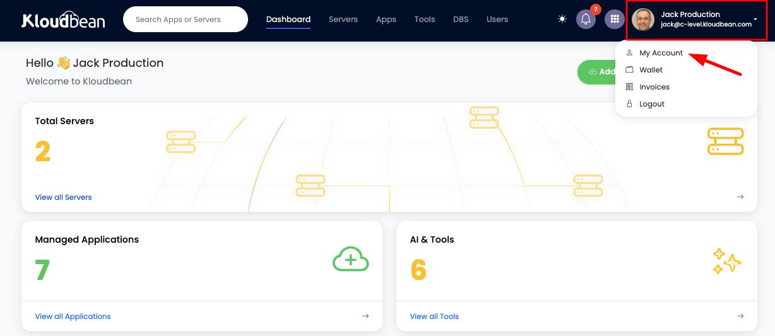This screenshot has height=336, width=775.
Task: Open Wallet from the user menu
Action: point(651,70)
